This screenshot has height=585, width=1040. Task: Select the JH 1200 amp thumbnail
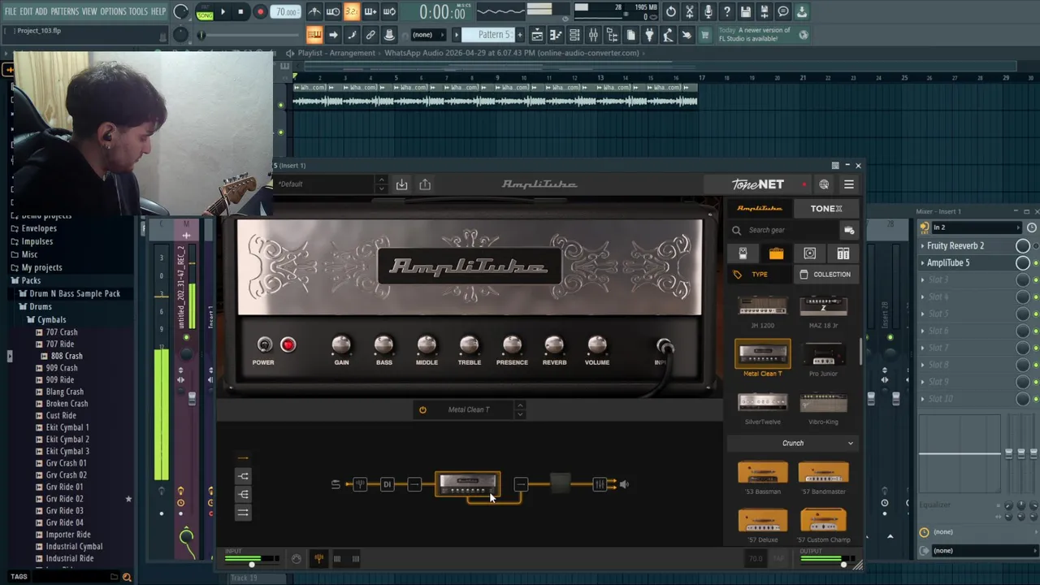click(x=762, y=307)
